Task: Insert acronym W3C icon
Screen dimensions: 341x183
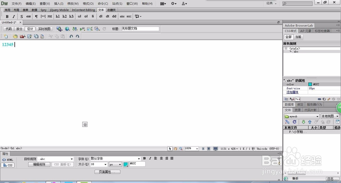Action: pos(129,16)
